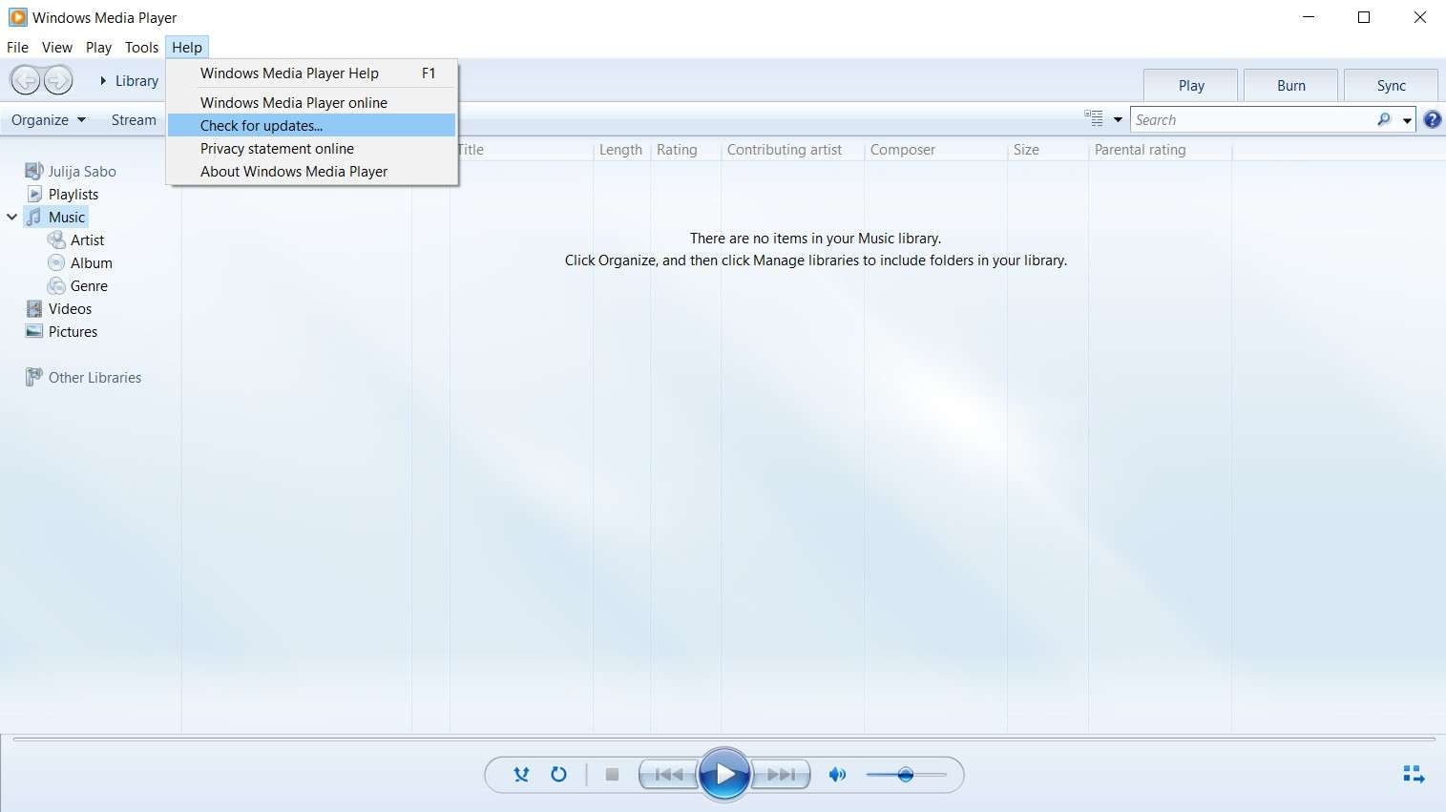The height and width of the screenshot is (812, 1446).
Task: Switch to the Sync tab
Action: point(1392,85)
